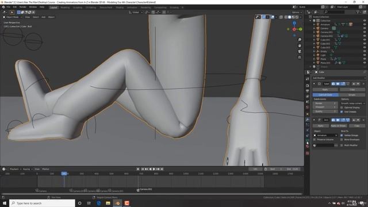The width and height of the screenshot is (368, 207).
Task: Open the Edit menu
Action: coord(15,7)
